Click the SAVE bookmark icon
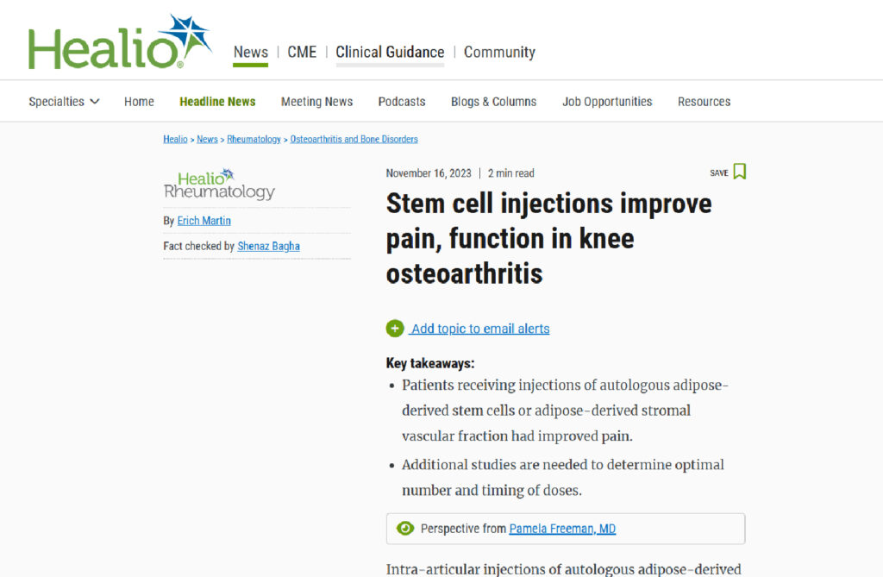The height and width of the screenshot is (577, 883). point(739,172)
